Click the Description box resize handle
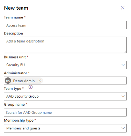 [125, 52]
